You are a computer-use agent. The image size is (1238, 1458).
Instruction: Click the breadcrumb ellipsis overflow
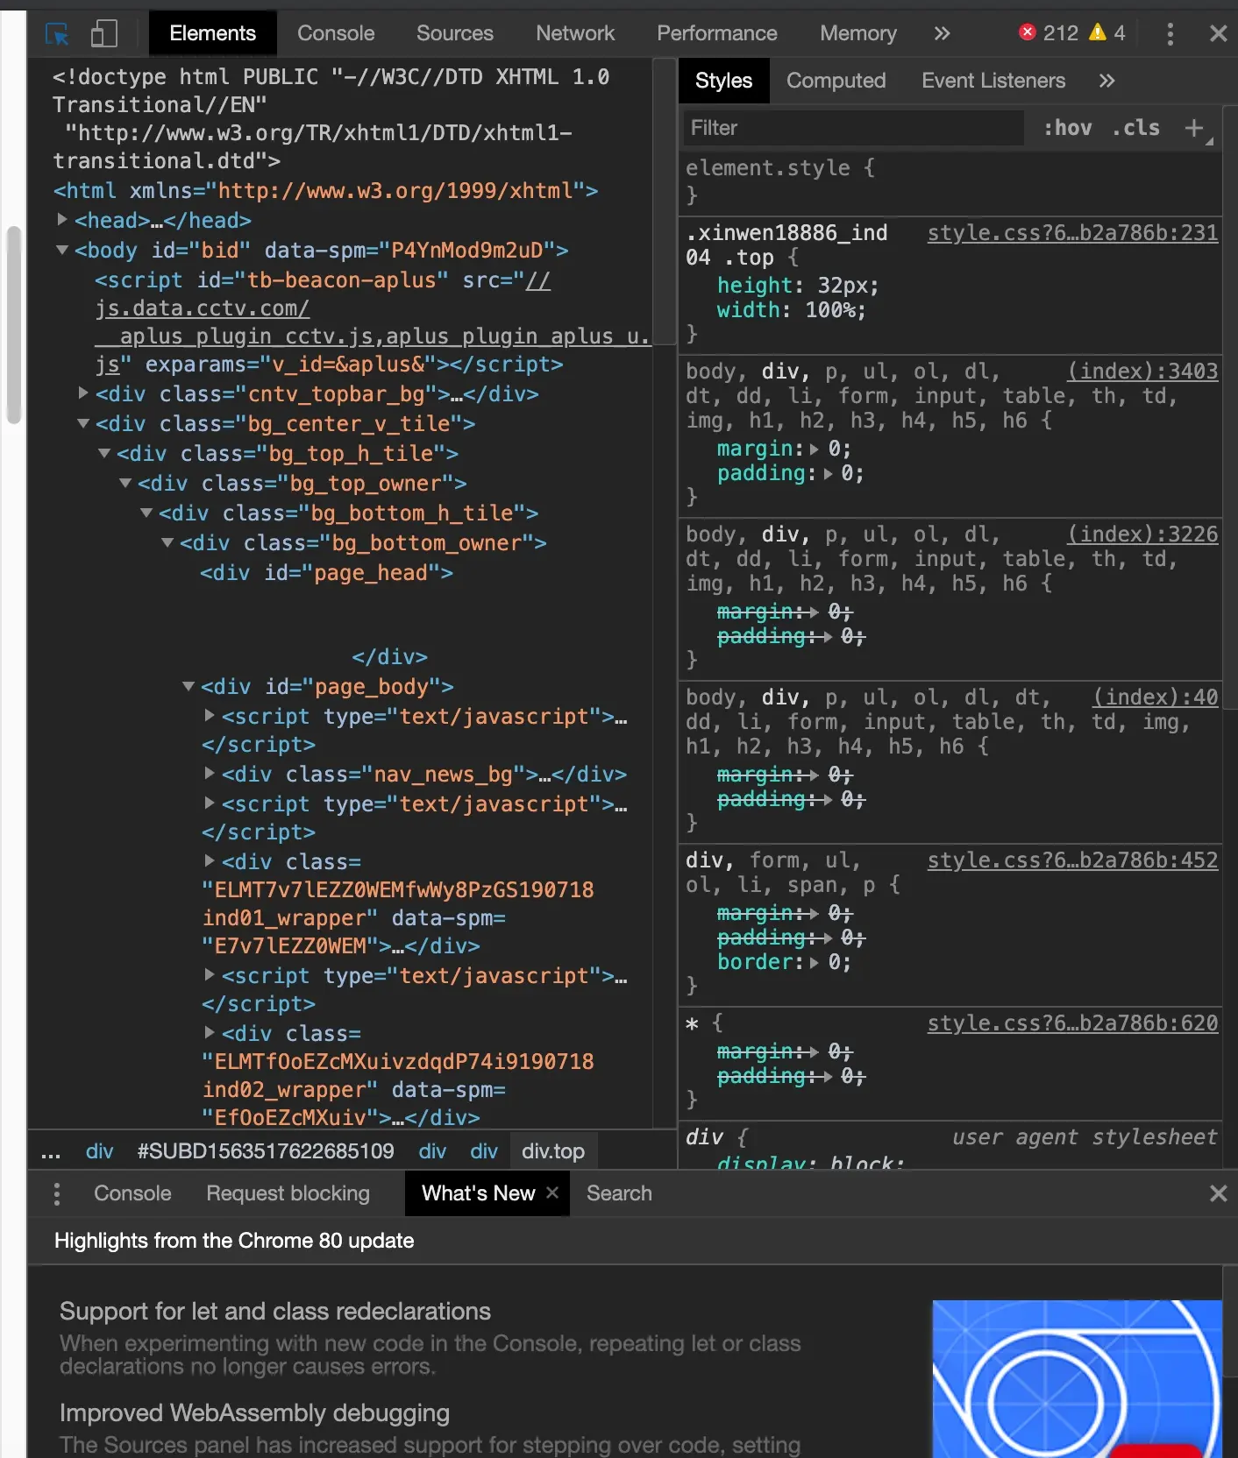click(x=51, y=1151)
